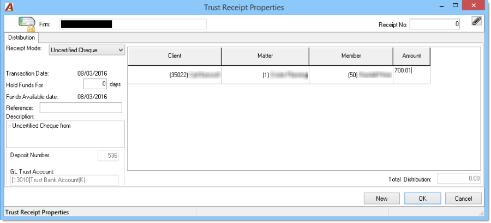The width and height of the screenshot is (491, 223).
Task: Click the Deposit Number field
Action: click(108, 156)
